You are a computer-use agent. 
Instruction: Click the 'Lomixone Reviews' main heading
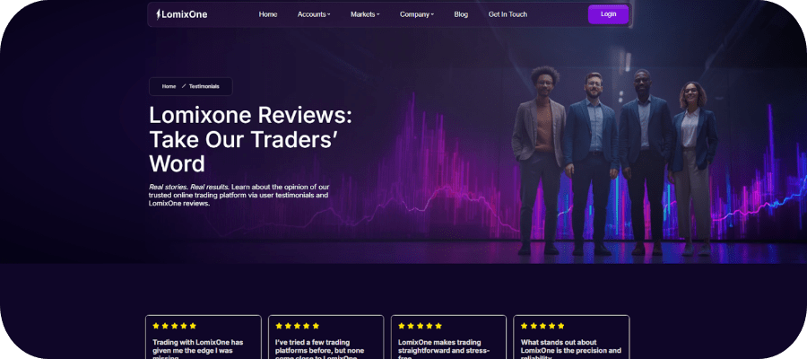click(251, 139)
